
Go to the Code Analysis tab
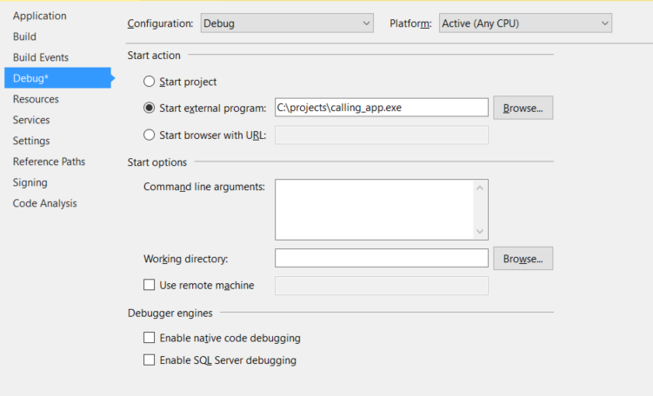click(44, 203)
